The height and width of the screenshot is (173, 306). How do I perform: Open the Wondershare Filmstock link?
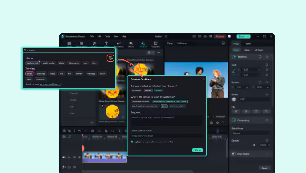tap(51, 84)
